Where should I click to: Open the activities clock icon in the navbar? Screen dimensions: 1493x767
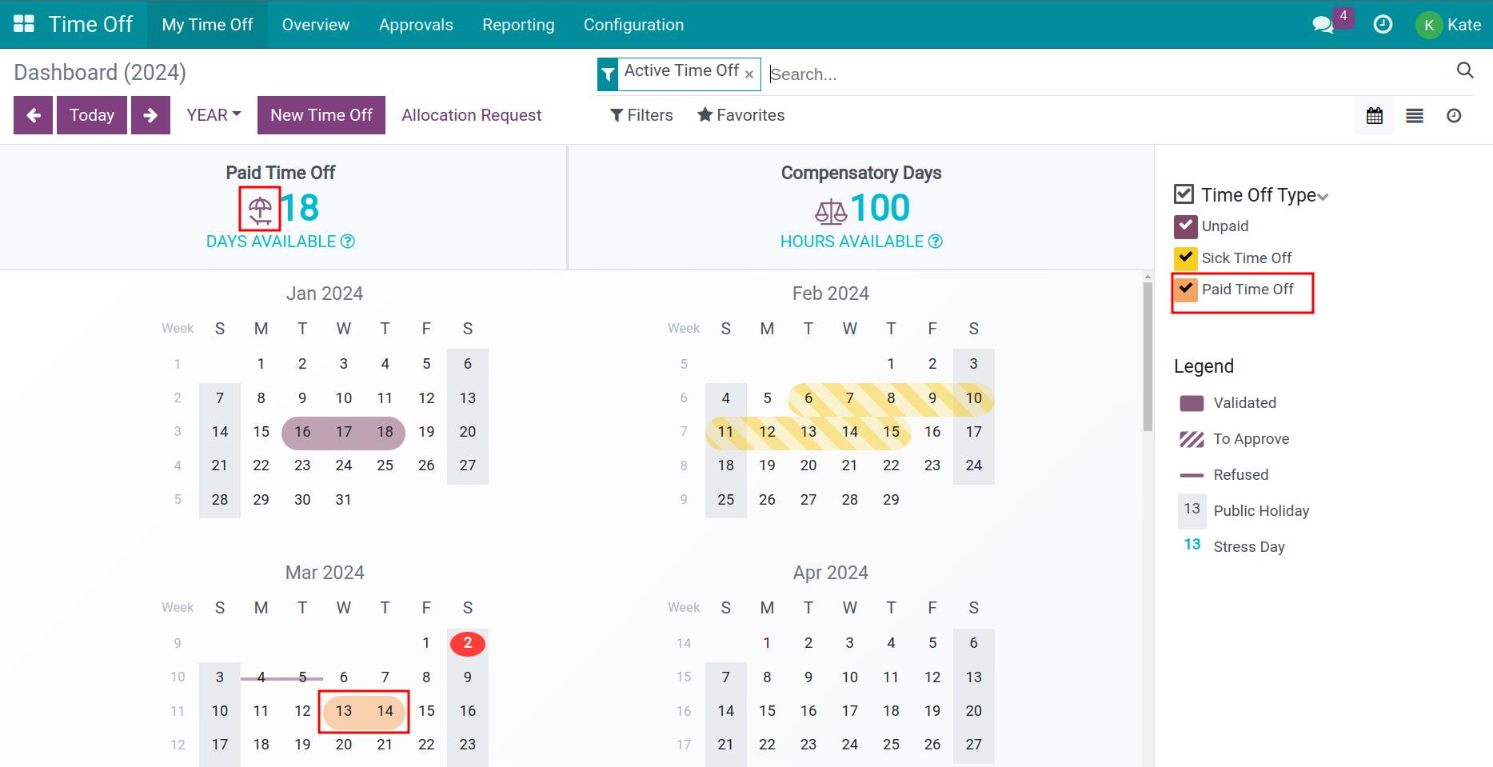pyautogui.click(x=1383, y=25)
